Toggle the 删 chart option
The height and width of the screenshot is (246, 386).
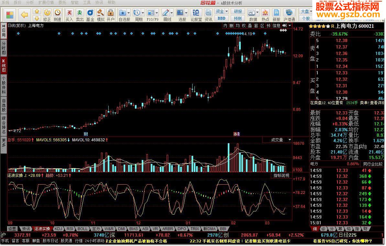pyautogui.click(x=231, y=25)
